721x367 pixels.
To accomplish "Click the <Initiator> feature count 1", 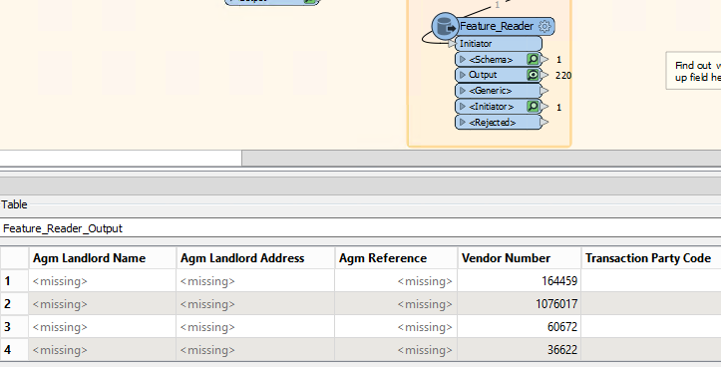I will click(x=558, y=107).
